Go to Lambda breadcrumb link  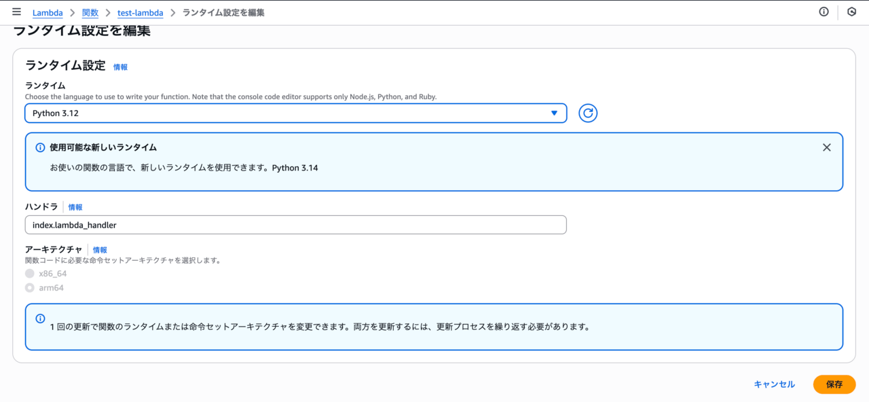48,13
